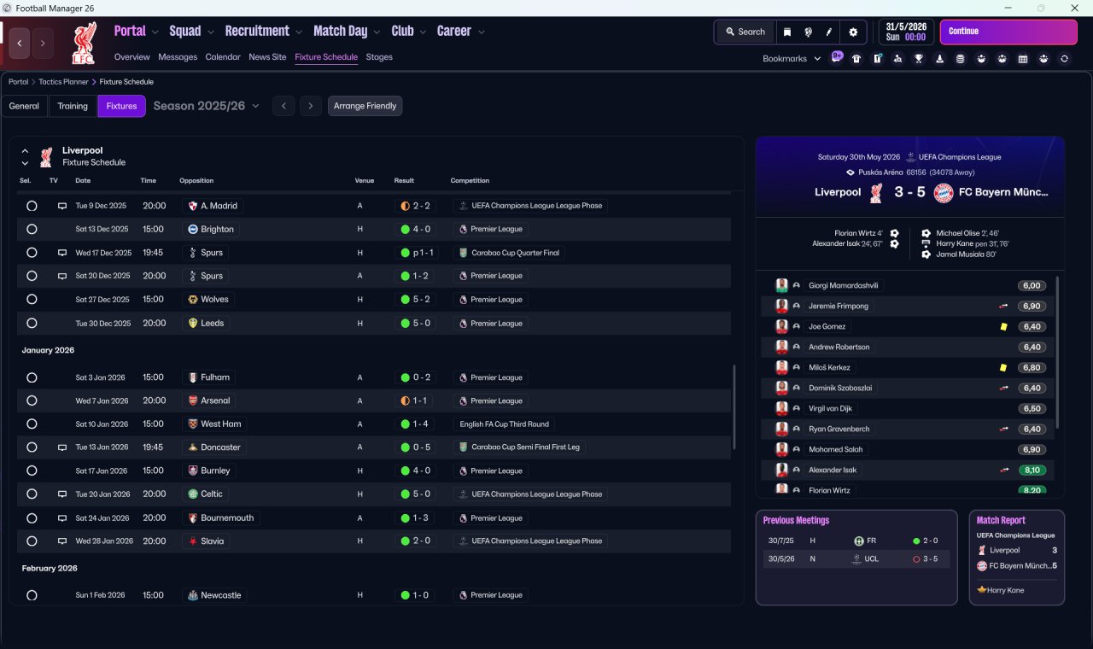Open the Overview sub-tab
The height and width of the screenshot is (649, 1093).
pyautogui.click(x=132, y=57)
